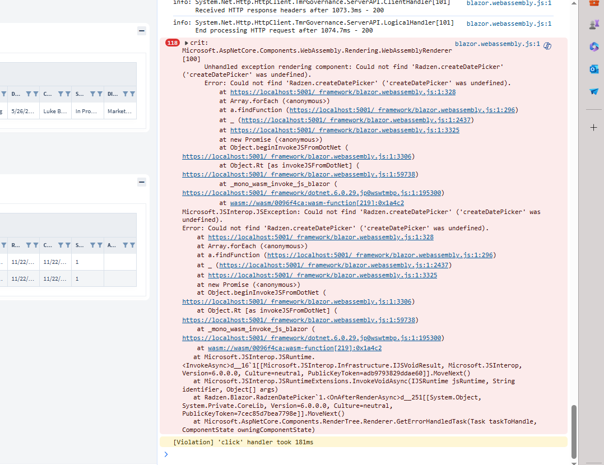Sort by the A... column header
Screen dimensions: 604x465
[111, 245]
